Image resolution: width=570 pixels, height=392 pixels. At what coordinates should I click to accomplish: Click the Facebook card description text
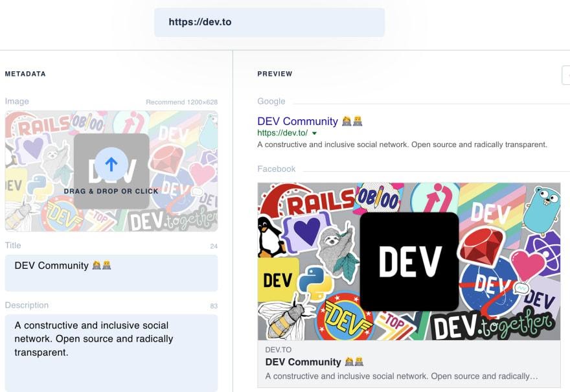[402, 376]
